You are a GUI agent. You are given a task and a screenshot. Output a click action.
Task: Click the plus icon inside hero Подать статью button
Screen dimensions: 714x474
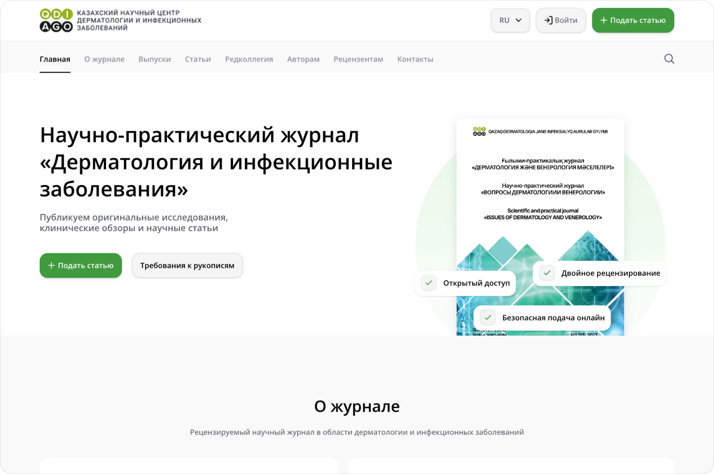point(51,265)
